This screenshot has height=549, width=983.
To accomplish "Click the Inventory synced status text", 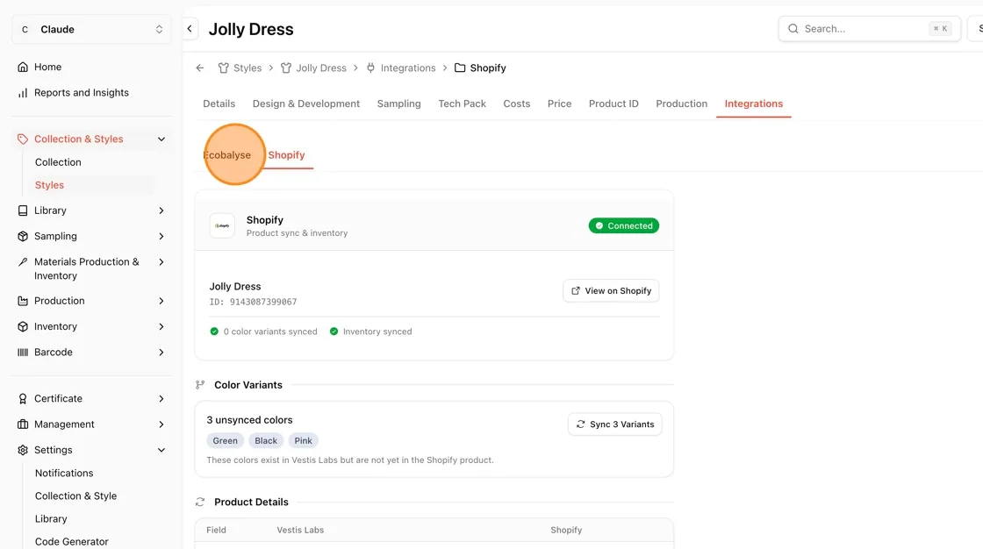I will (377, 332).
